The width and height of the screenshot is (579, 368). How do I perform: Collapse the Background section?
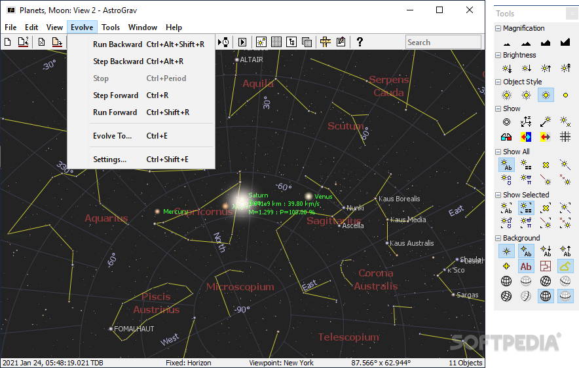coord(498,239)
